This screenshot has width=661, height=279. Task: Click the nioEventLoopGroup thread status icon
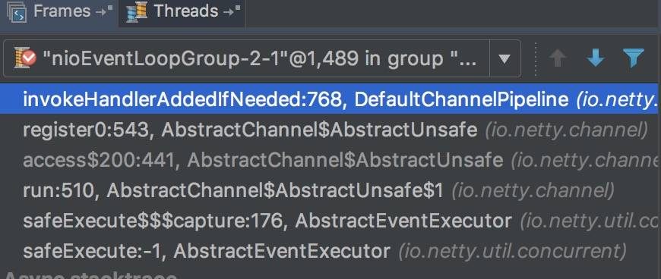pyautogui.click(x=25, y=59)
